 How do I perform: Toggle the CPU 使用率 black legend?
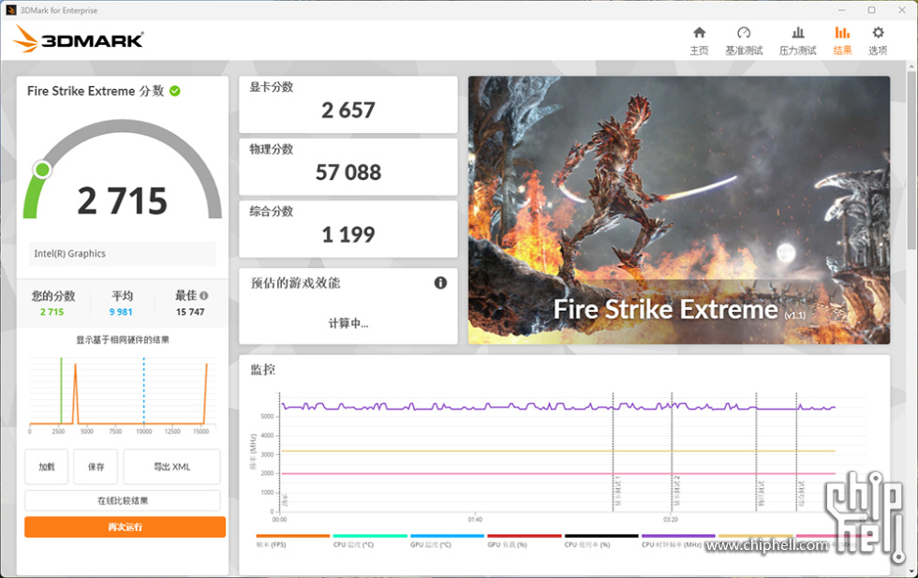[601, 541]
